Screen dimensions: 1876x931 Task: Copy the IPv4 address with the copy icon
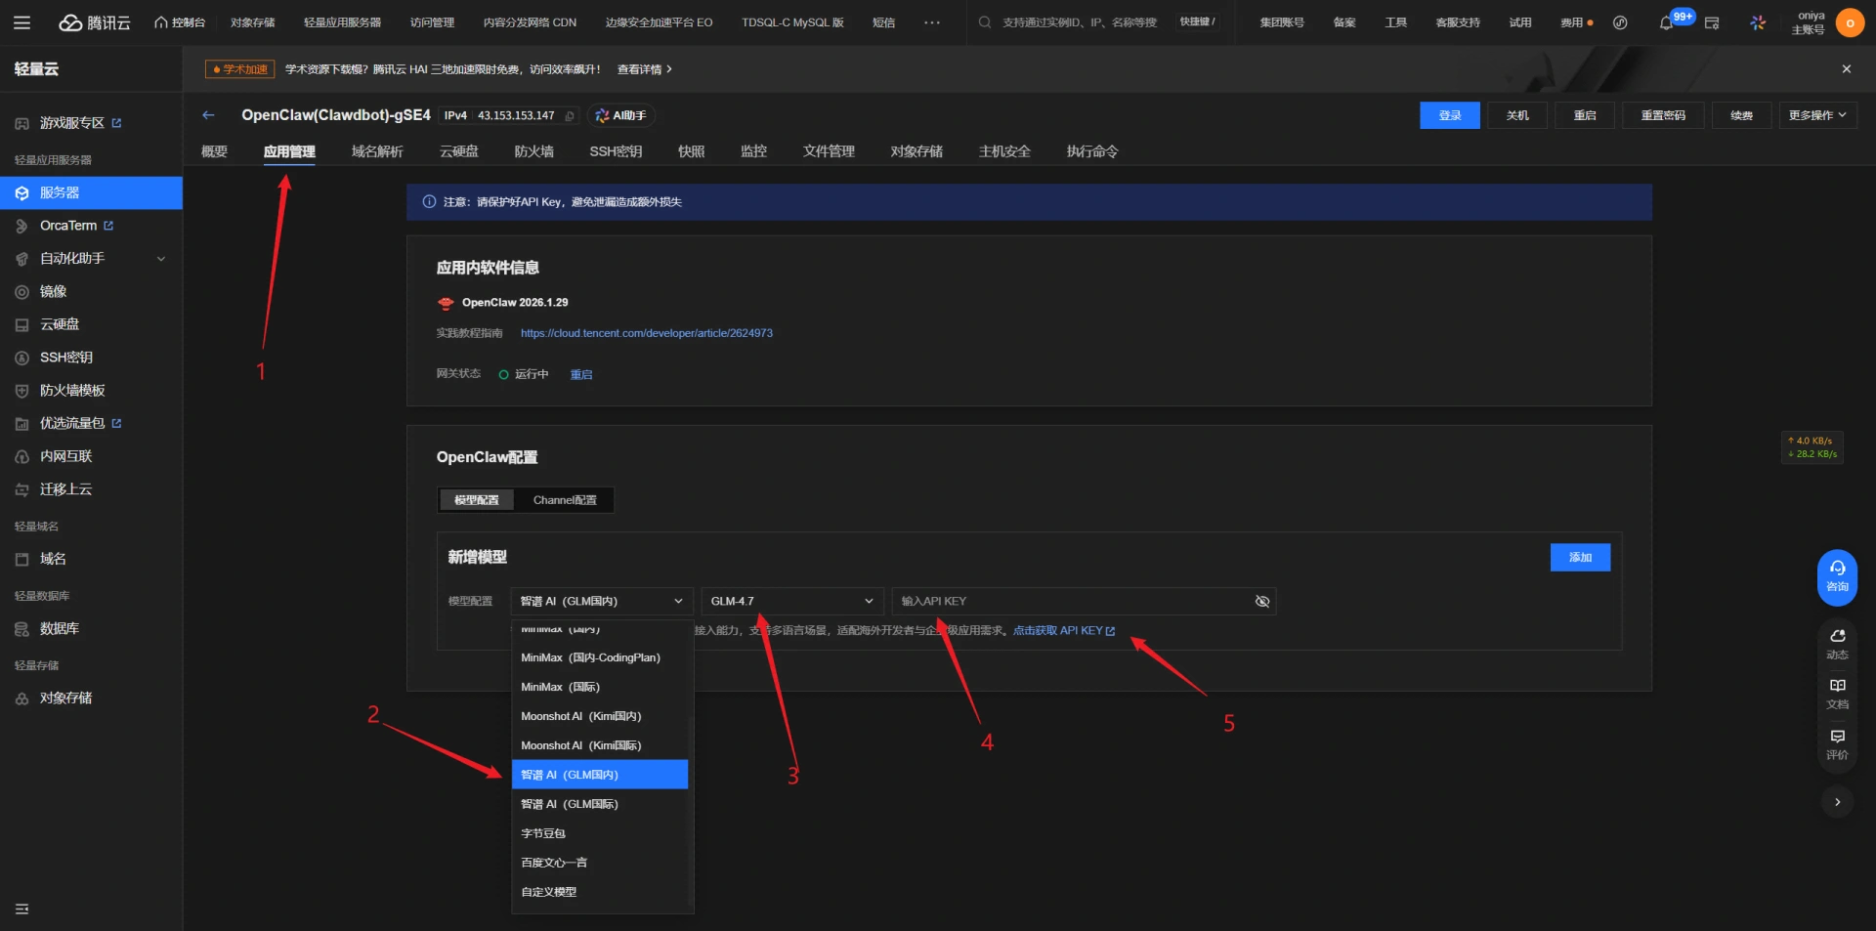pyautogui.click(x=570, y=116)
